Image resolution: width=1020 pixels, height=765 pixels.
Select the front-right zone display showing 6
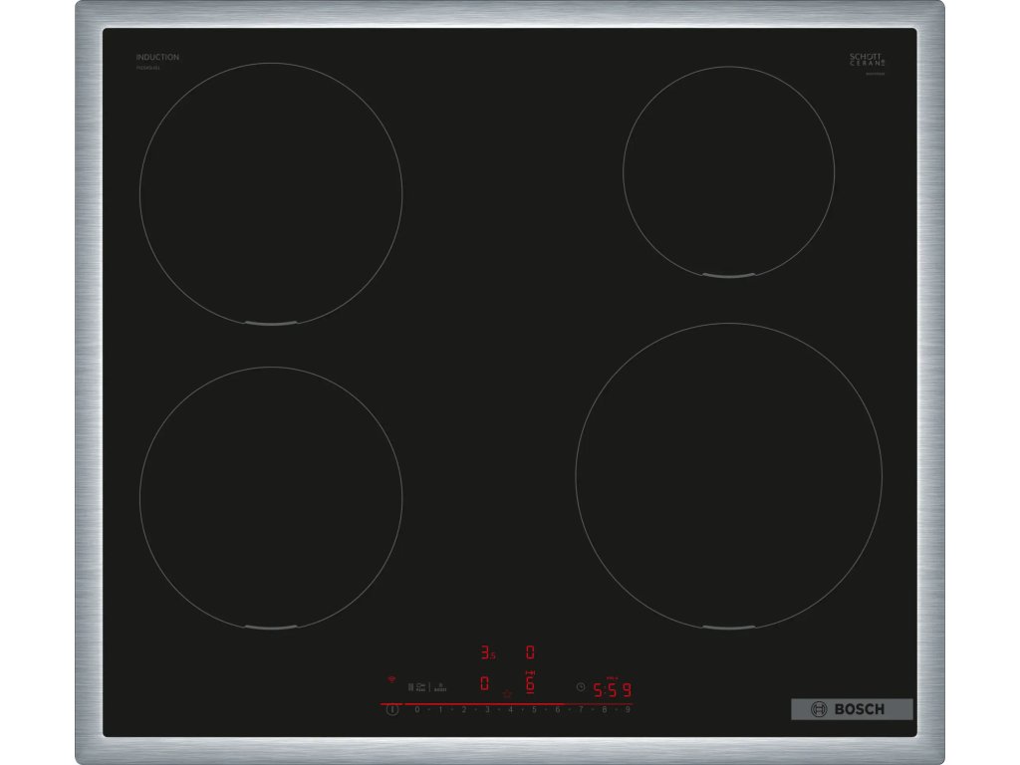click(531, 684)
